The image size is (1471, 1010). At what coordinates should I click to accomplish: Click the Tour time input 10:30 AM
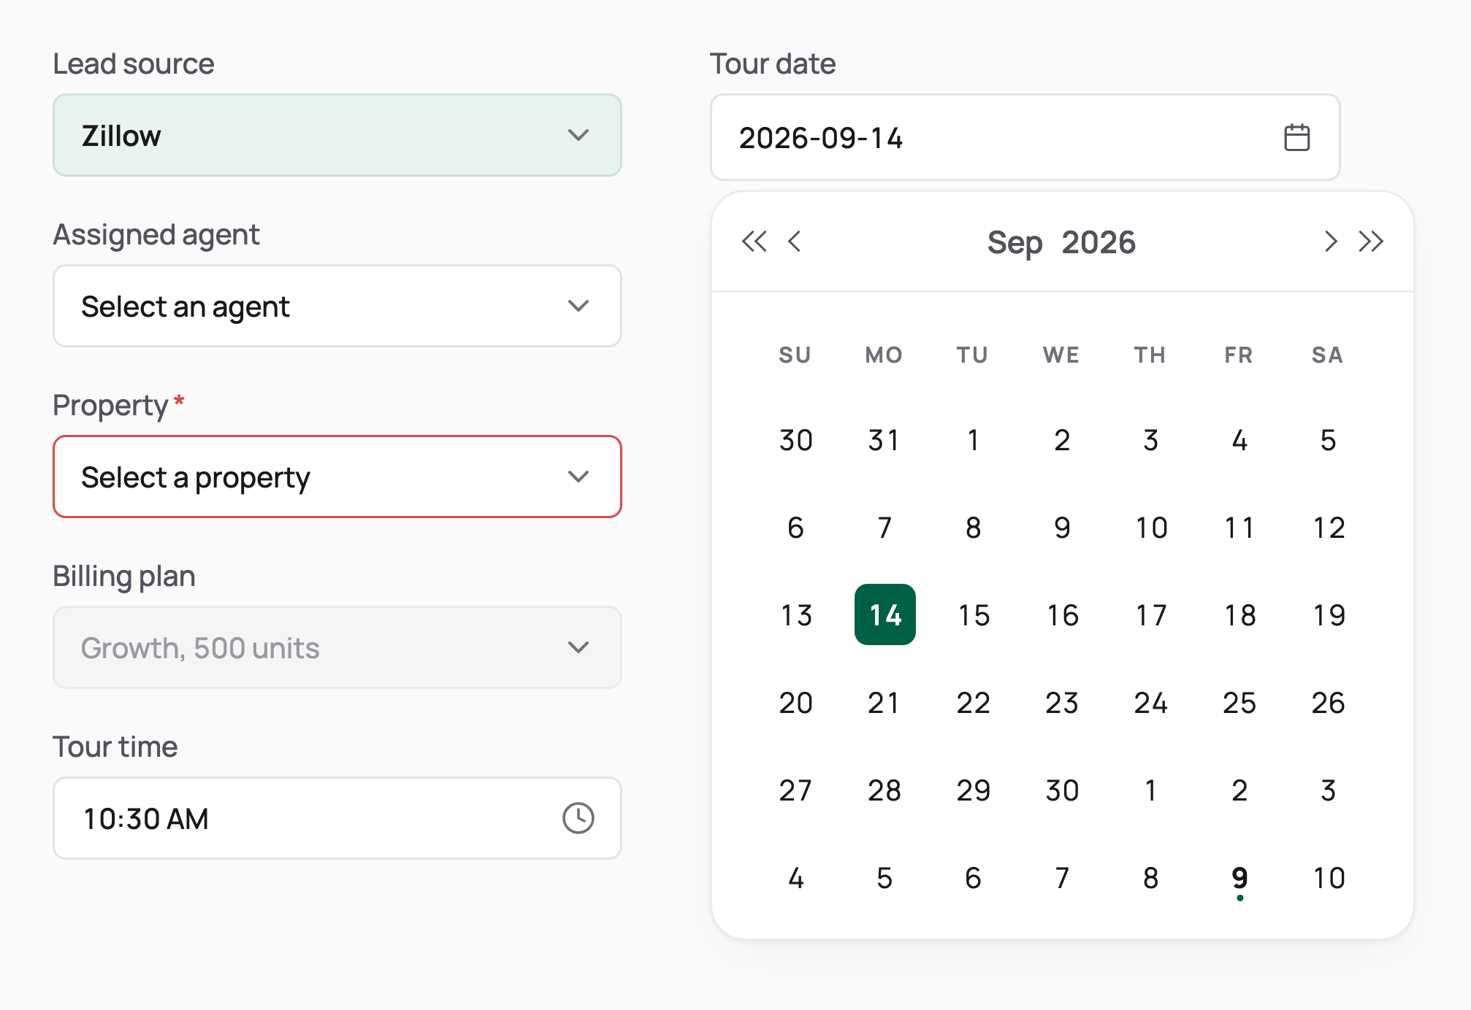click(337, 818)
